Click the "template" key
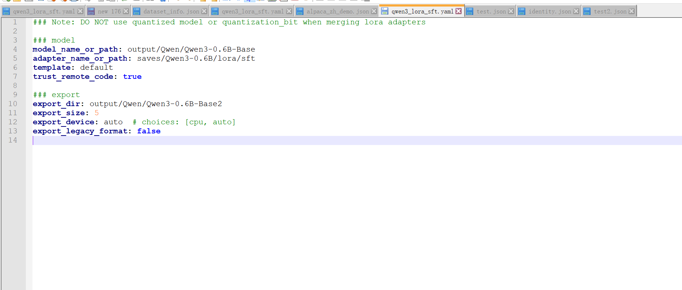Screen dimensions: 682x290 (52, 68)
